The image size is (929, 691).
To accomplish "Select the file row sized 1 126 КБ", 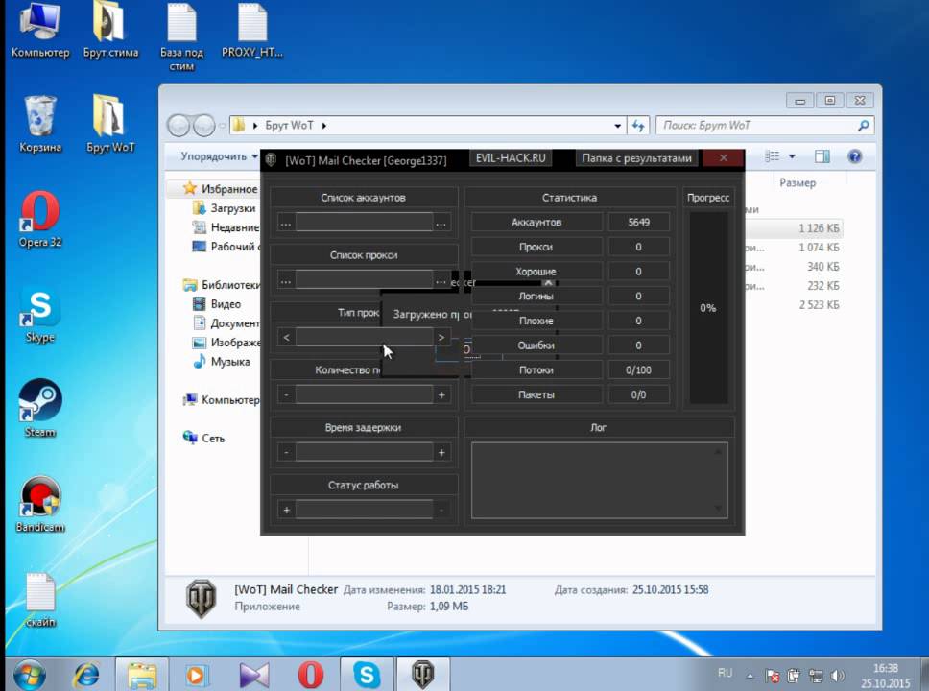I will (x=794, y=228).
